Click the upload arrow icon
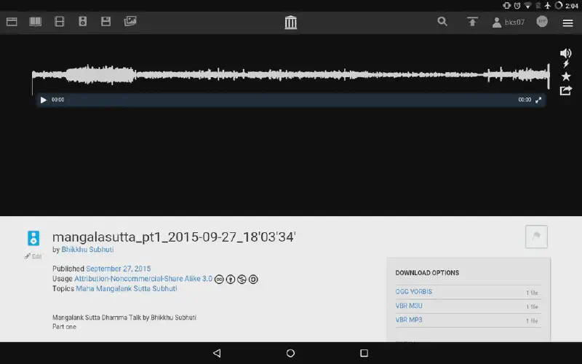582x364 pixels. coord(472,22)
